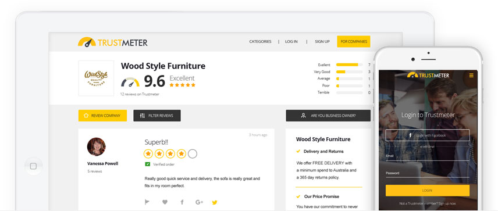Open the hamburger menu on phone
This screenshot has height=211, width=498.
coord(471,76)
